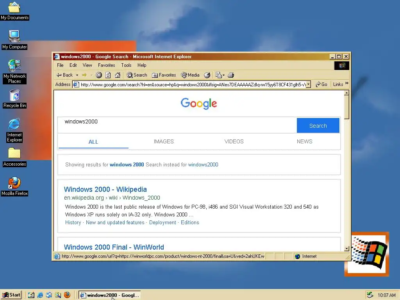Screen dimensions: 400x300
Task: Open the Media pane from toolbar
Action: point(190,75)
